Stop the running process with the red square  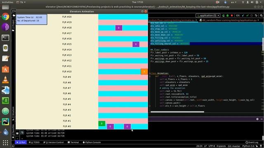point(232,16)
